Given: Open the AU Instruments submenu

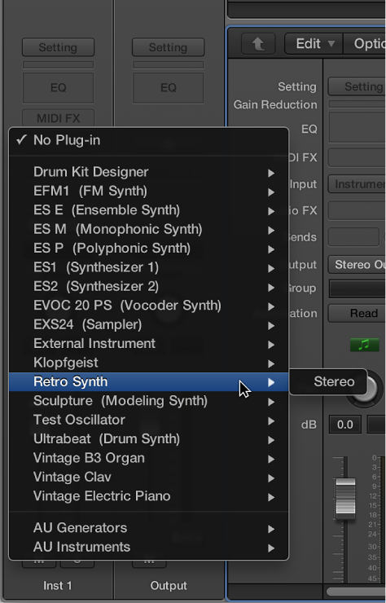Looking at the screenshot, I should click(x=149, y=548).
